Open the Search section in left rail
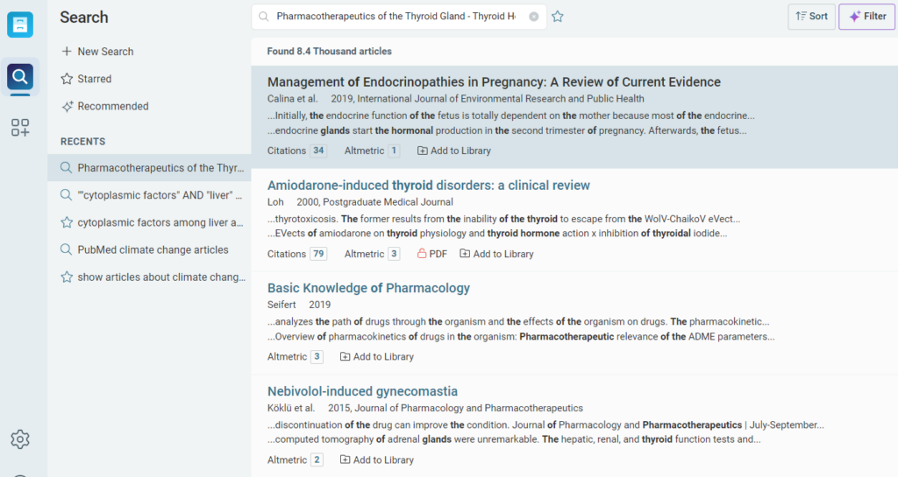Image resolution: width=898 pixels, height=477 pixels. [x=20, y=78]
